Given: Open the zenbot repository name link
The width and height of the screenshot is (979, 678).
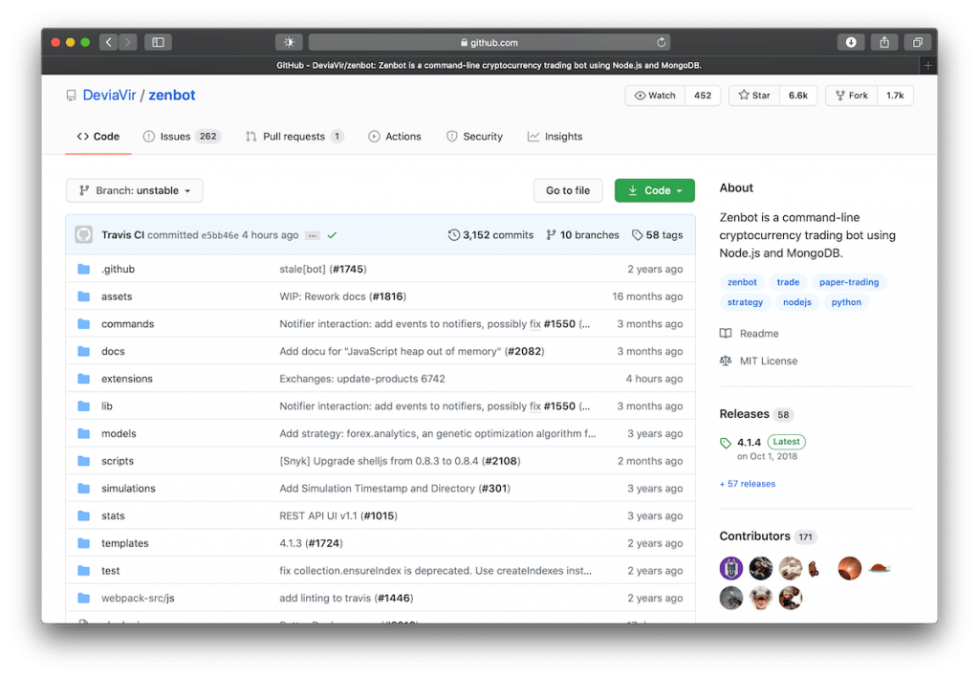Looking at the screenshot, I should click(172, 95).
